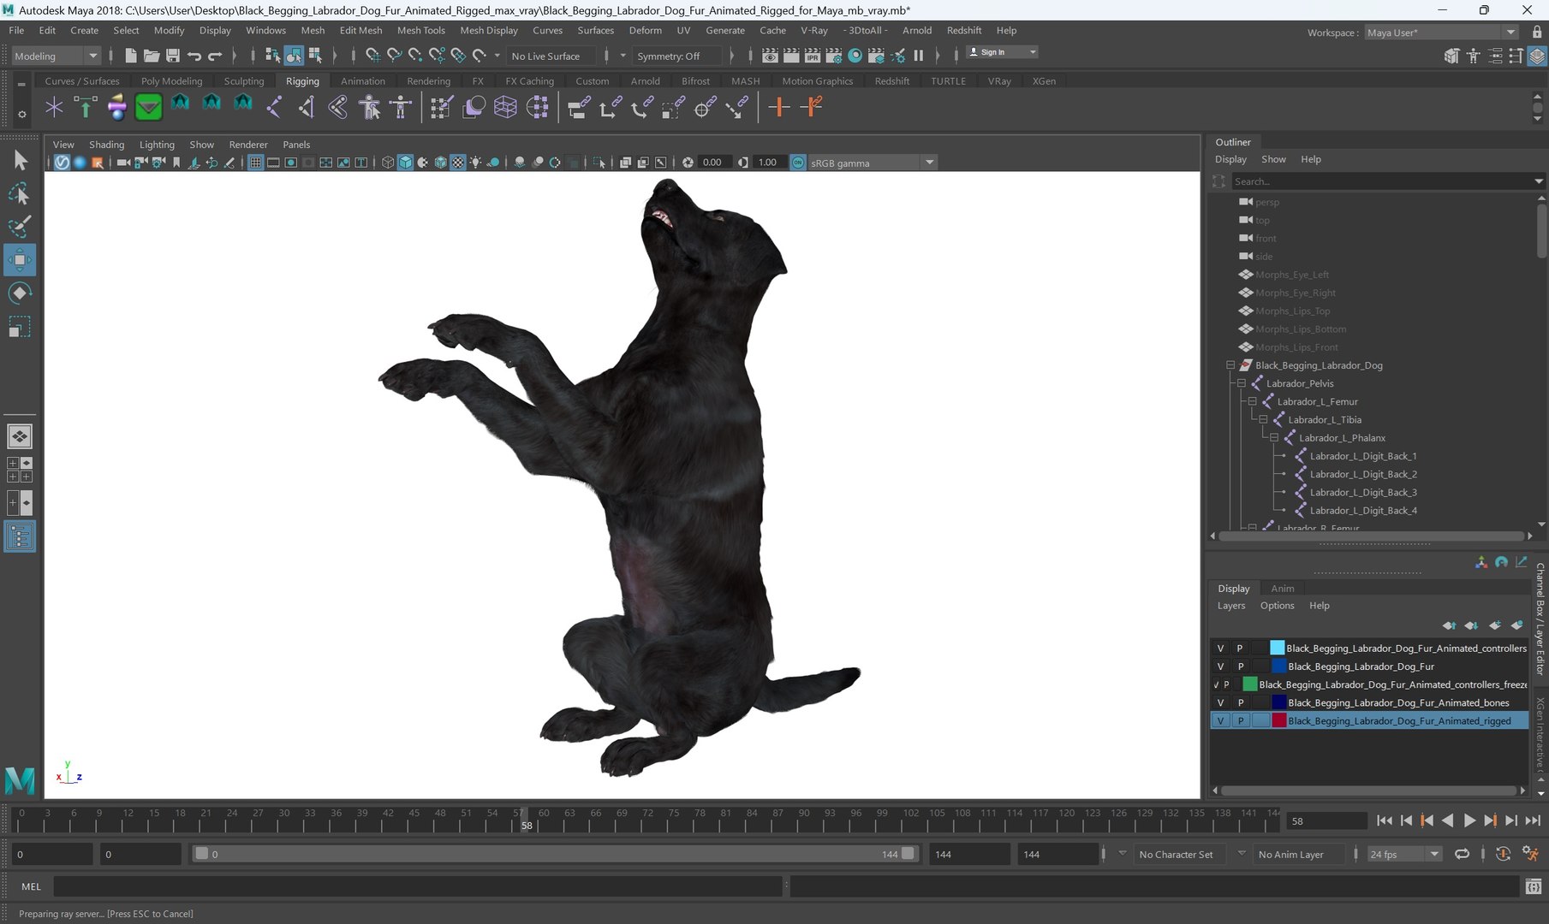Click the playback range slider bar

tap(554, 854)
